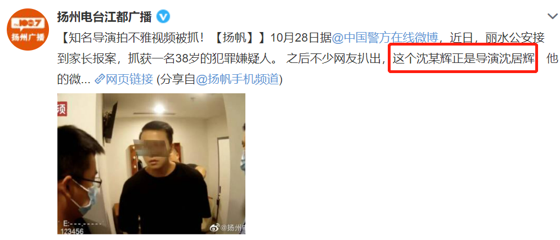Click the Weibo eye logo watermark

(x=214, y=227)
